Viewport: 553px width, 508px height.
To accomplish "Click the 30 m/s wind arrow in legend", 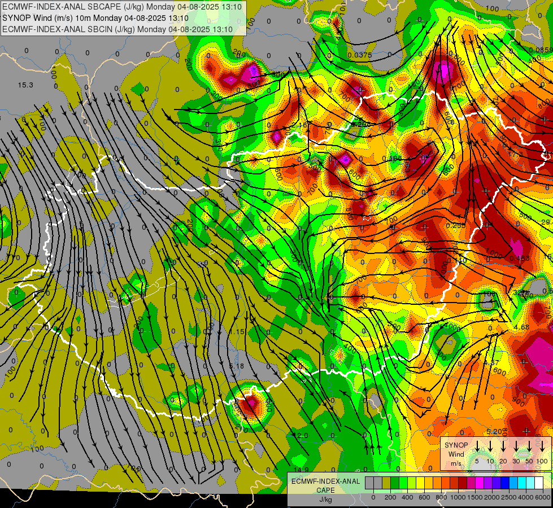I will pyautogui.click(x=516, y=446).
